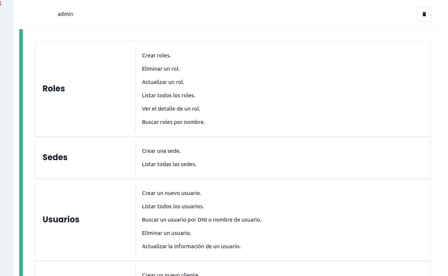Select the search user by DNI permission
This screenshot has height=276, width=448.
pyautogui.click(x=202, y=220)
